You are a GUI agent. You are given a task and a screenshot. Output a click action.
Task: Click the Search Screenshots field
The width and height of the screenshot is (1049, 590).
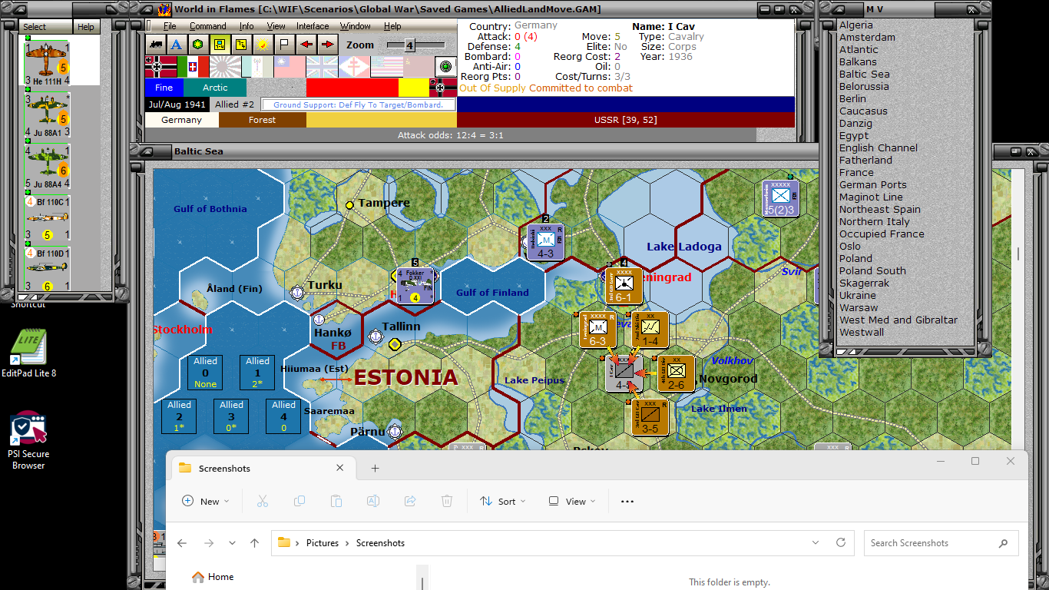pos(941,543)
